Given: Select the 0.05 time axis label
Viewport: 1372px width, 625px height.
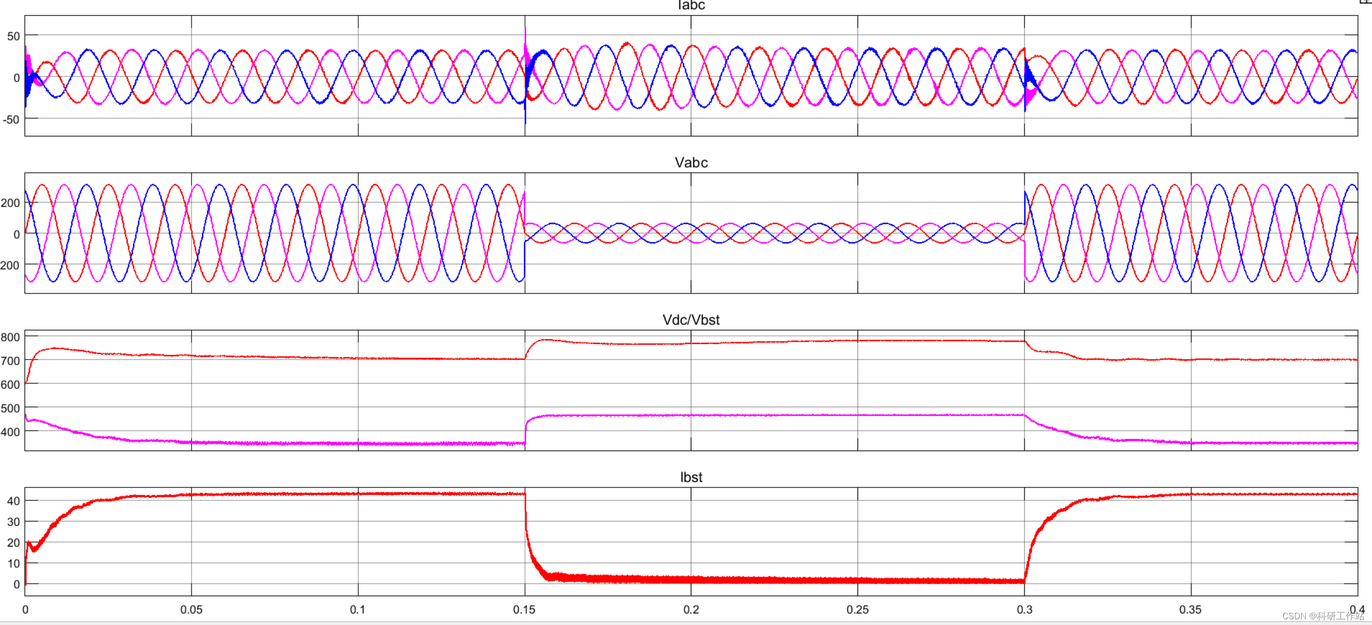Looking at the screenshot, I should point(191,610).
